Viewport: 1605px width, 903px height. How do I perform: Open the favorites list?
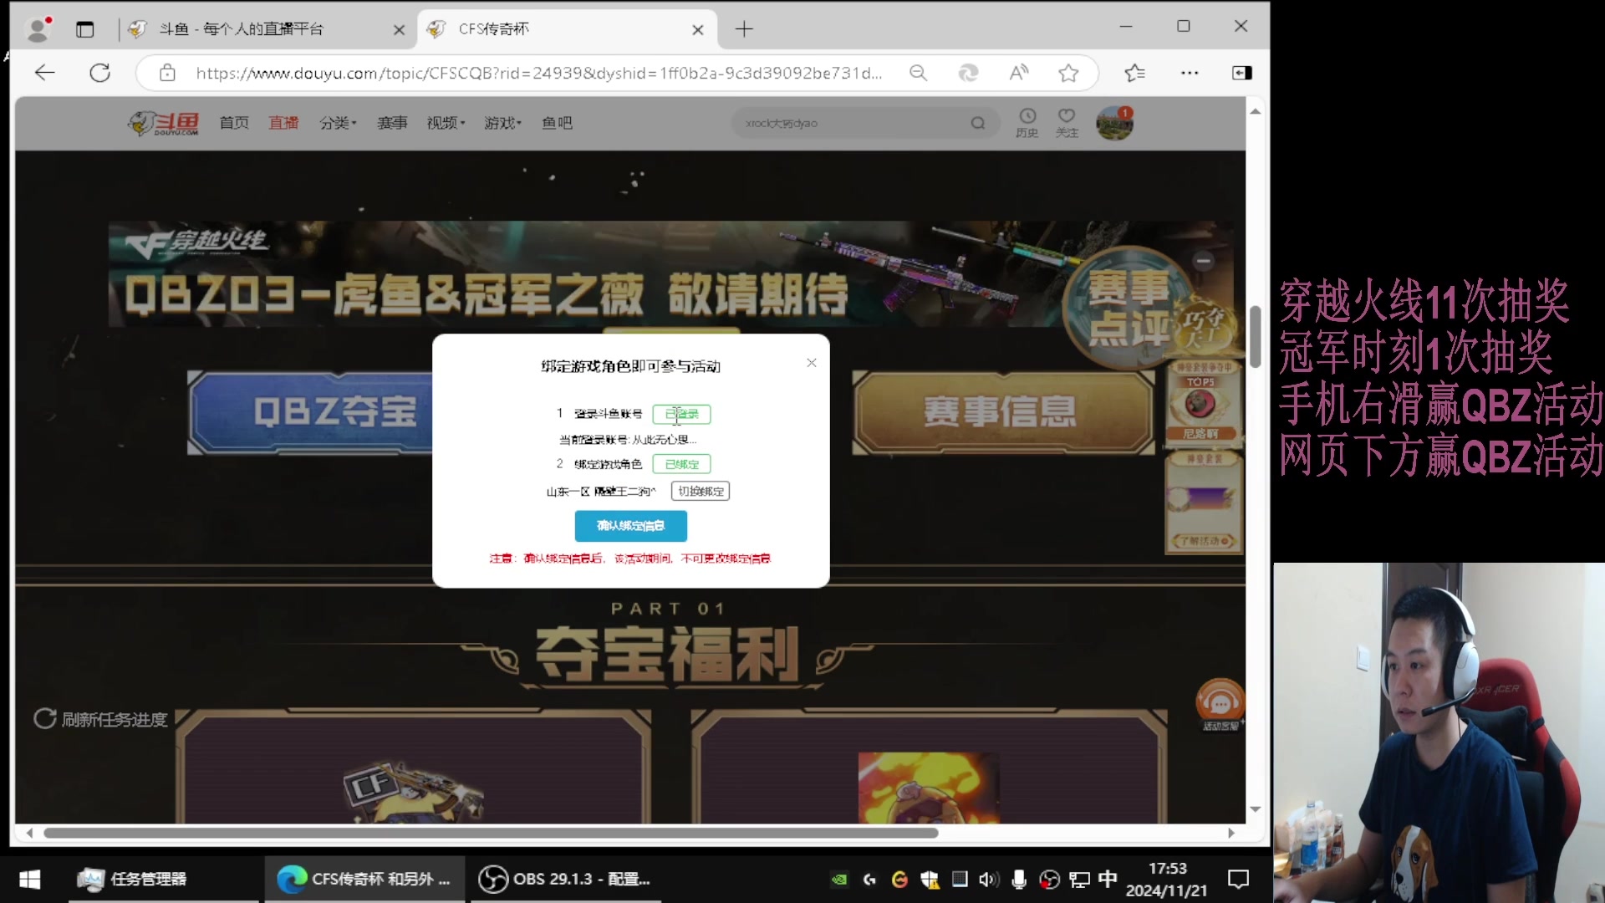tap(1134, 73)
